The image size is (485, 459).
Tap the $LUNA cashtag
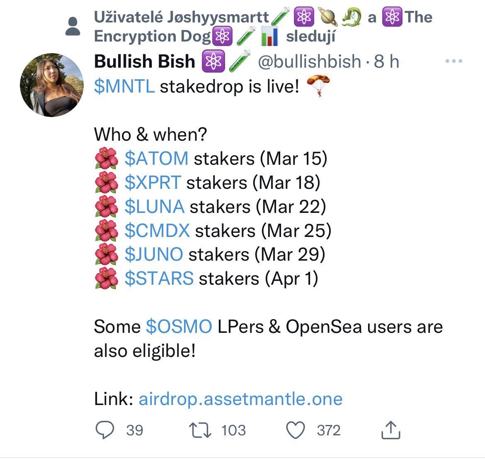coord(154,207)
